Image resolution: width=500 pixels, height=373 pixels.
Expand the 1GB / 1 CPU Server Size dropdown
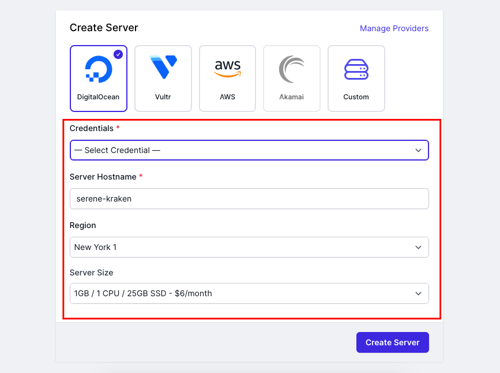pos(249,293)
